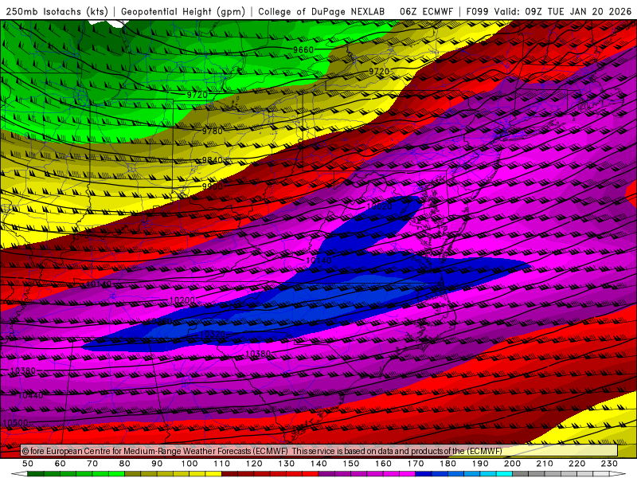Click the cyan swatch left of 200
The image size is (637, 478).
[x=504, y=473]
